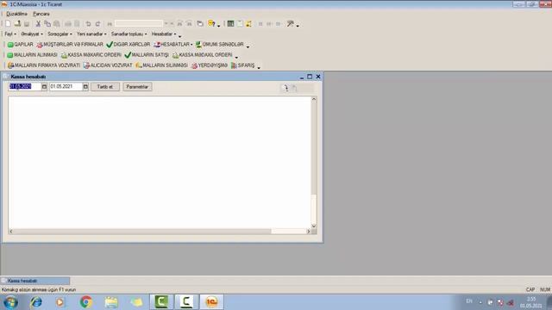Click the green calculator icon in the toolbar
This screenshot has width=552, height=310.
pyautogui.click(x=230, y=23)
